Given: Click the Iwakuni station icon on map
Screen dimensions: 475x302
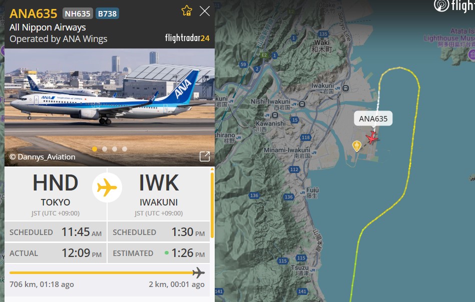Looking at the screenshot, I should coord(346,88).
